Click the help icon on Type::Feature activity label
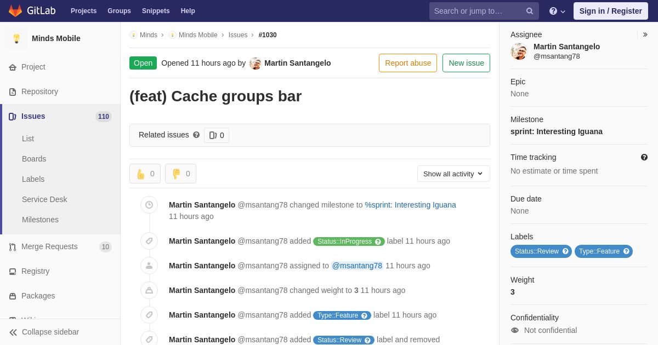 364,315
